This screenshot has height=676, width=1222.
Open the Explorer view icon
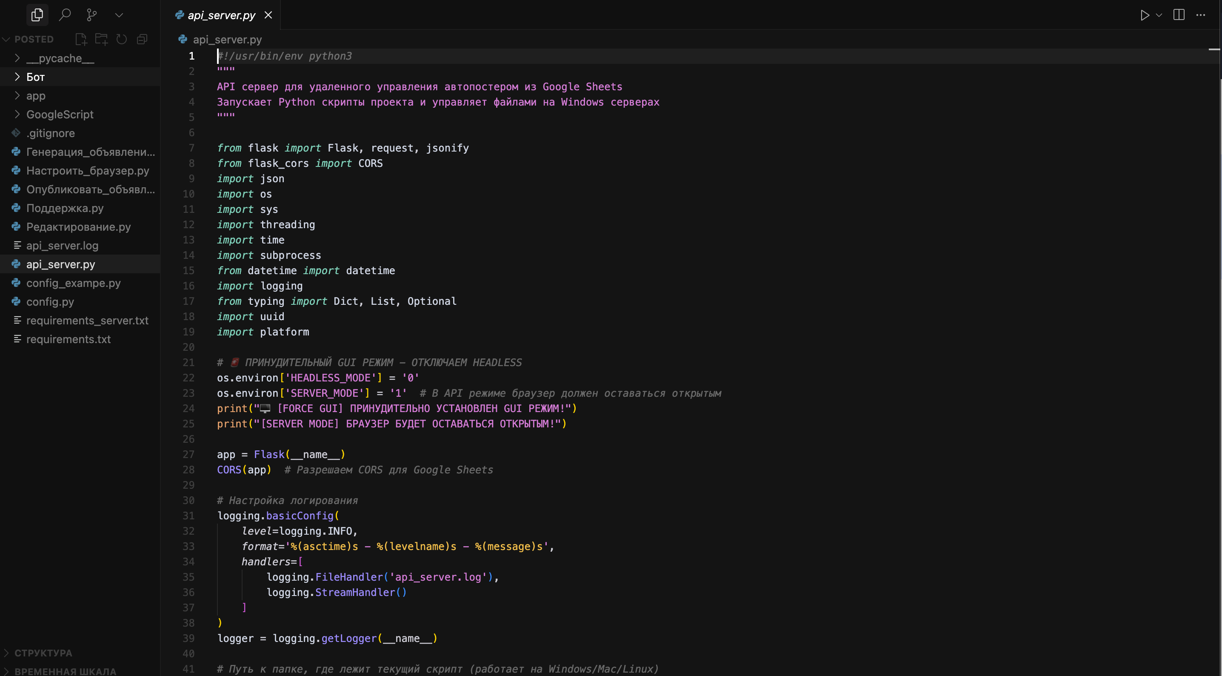click(37, 15)
